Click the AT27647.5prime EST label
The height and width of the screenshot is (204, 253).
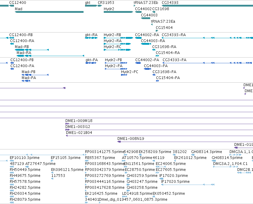coord(40,164)
